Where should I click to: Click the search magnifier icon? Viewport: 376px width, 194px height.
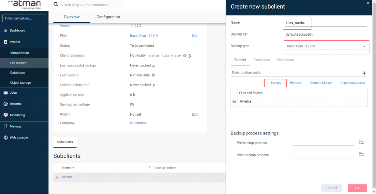(x=56, y=5)
